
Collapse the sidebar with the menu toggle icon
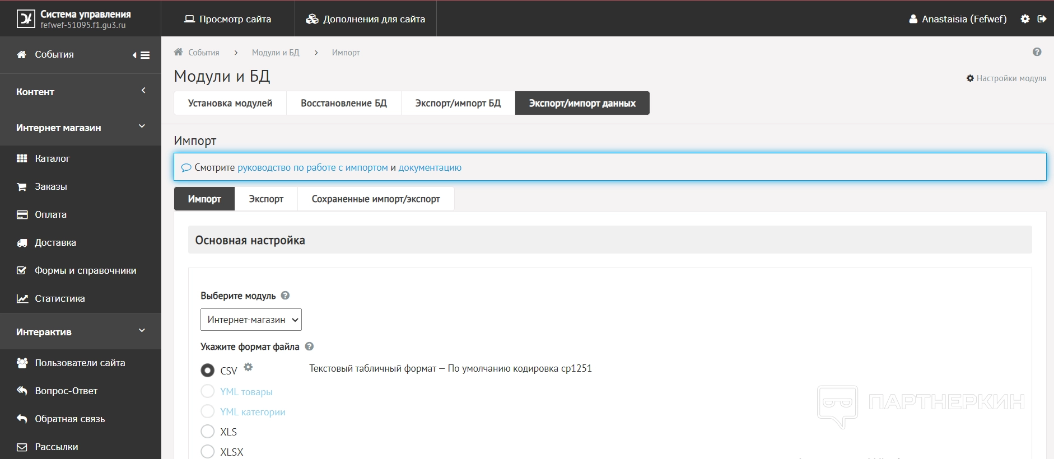142,55
